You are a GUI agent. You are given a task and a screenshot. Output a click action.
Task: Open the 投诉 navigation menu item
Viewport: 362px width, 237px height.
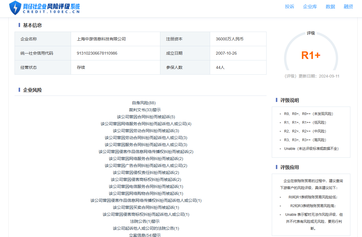[x=290, y=7]
